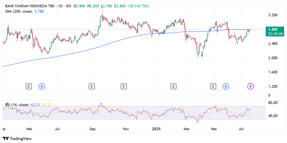Click the rightmost dividend D marker
287x143 pixels.
[x=226, y=87]
